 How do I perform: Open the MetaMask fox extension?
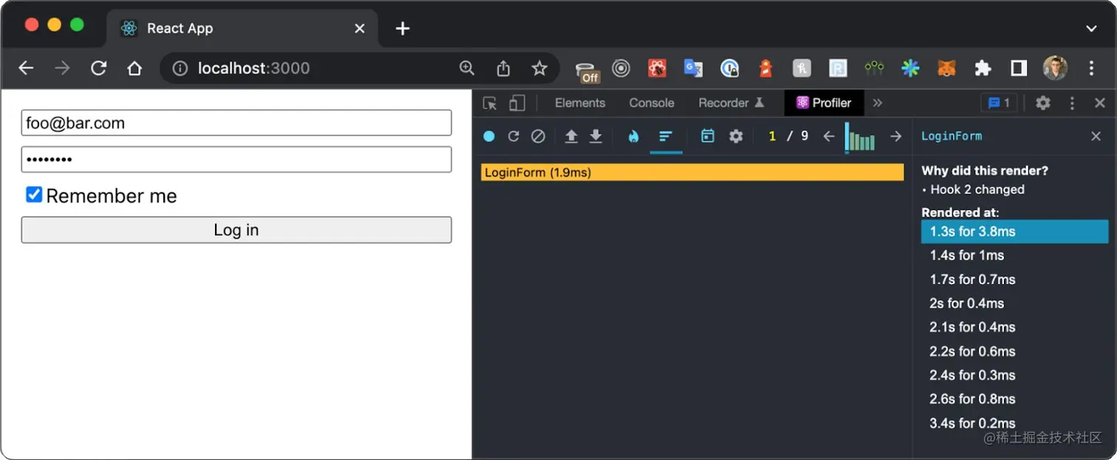[946, 69]
